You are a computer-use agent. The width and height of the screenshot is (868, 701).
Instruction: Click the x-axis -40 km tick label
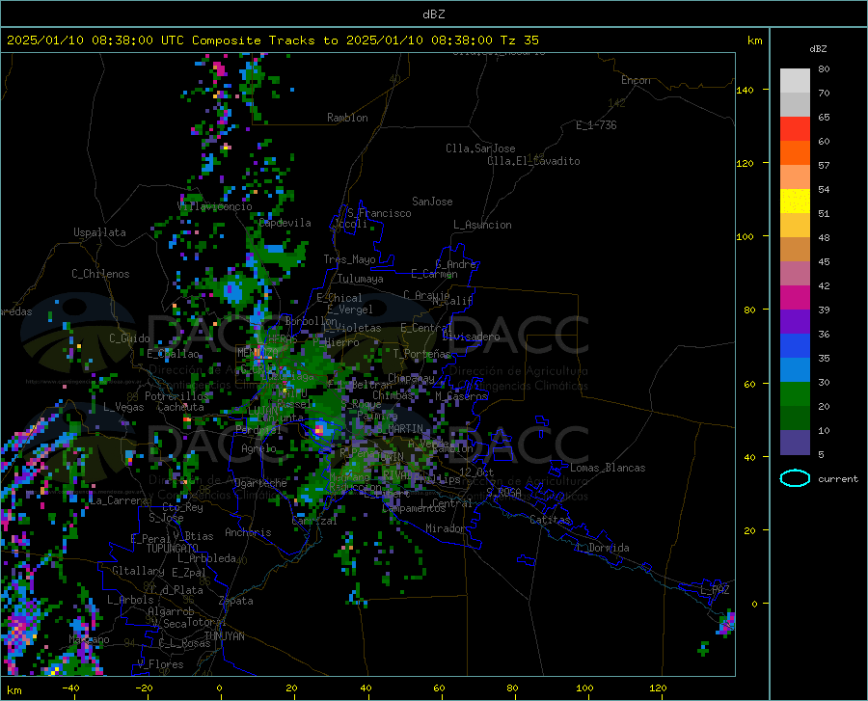click(70, 688)
